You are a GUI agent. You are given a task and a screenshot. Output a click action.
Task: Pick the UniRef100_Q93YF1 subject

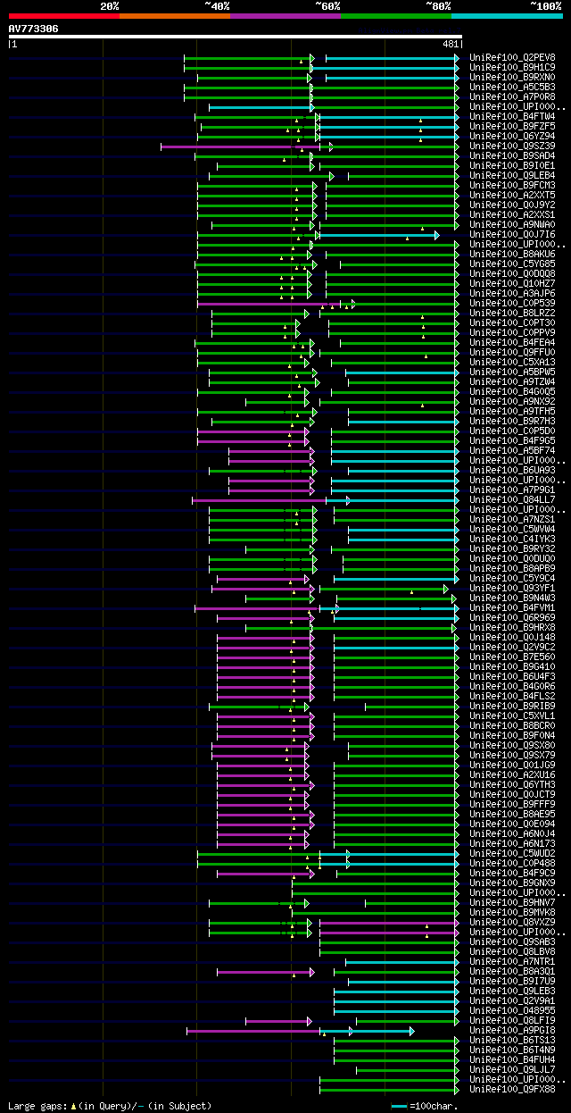(512, 588)
